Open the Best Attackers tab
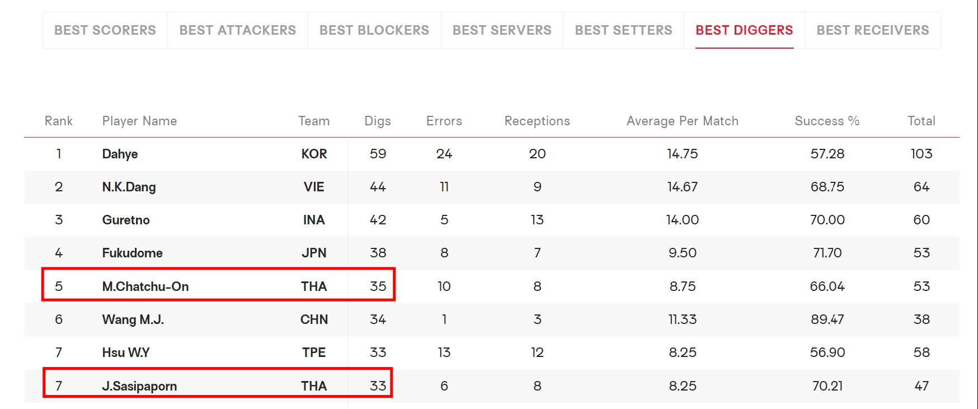The width and height of the screenshot is (978, 409). [238, 30]
